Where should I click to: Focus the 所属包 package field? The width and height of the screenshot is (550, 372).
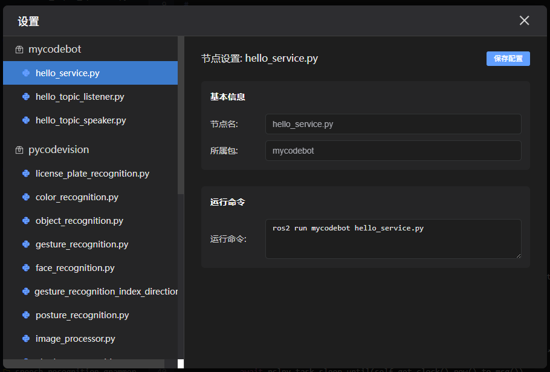coord(393,151)
